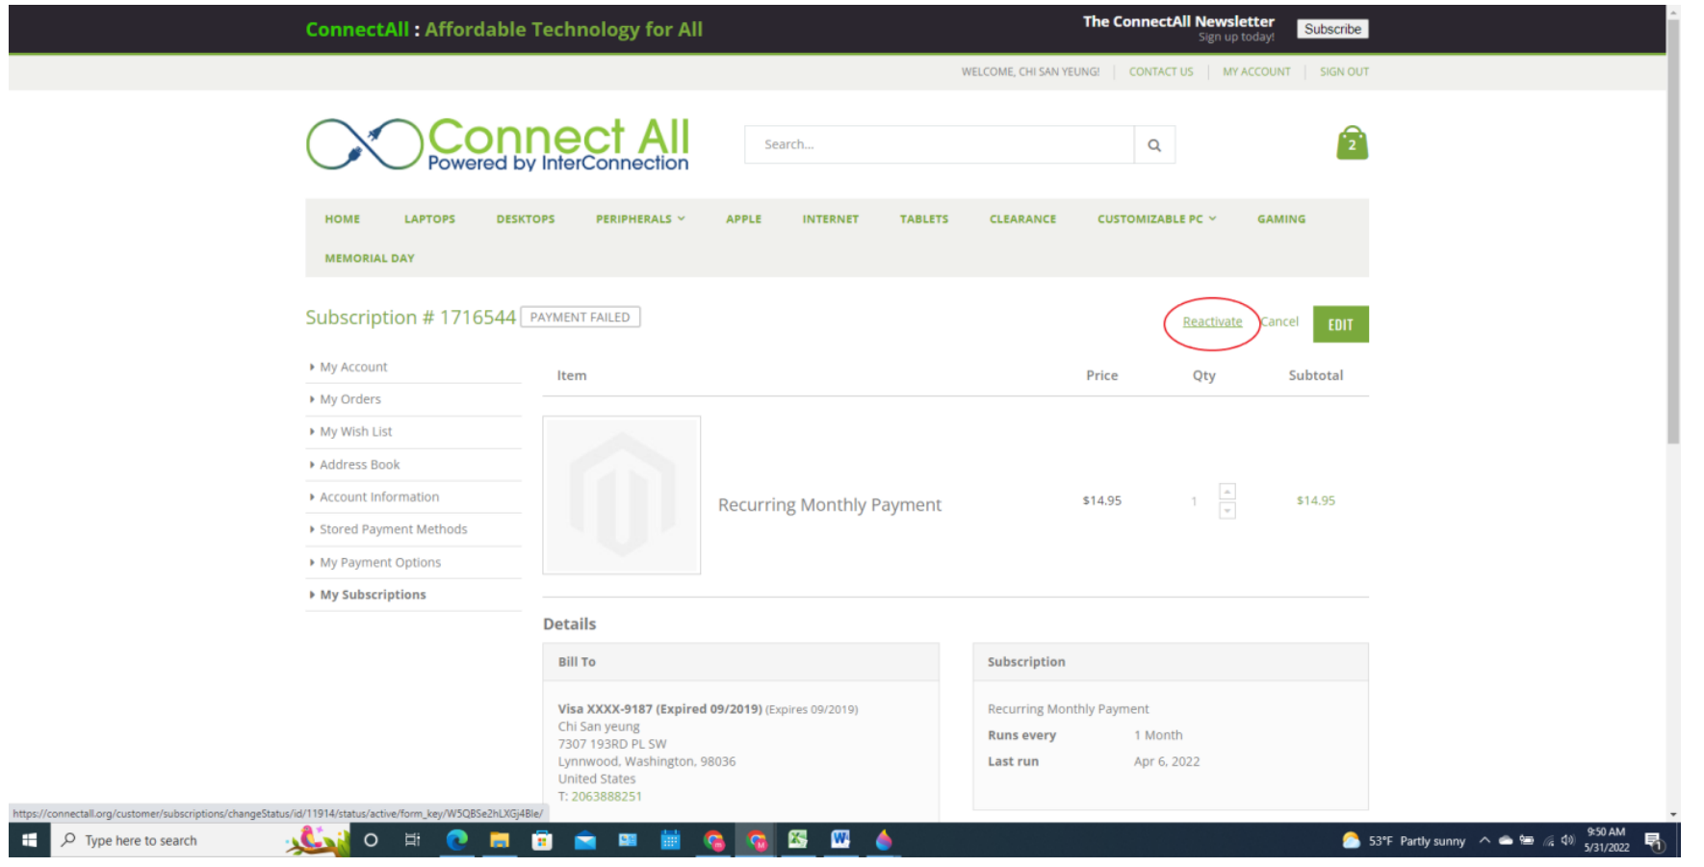Increase quantity with the up arrow
This screenshot has height=867, width=1704.
click(1227, 492)
